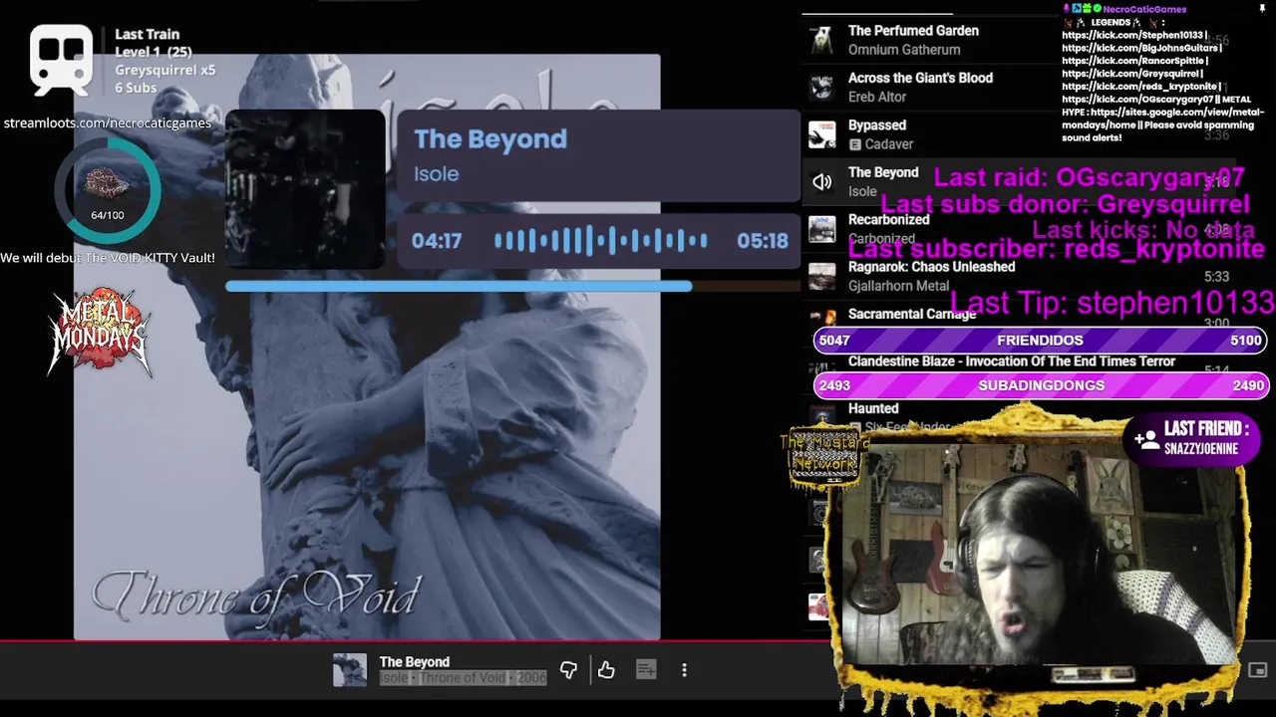1276x717 pixels.
Task: Click the Mustard Network logo
Action: (823, 457)
